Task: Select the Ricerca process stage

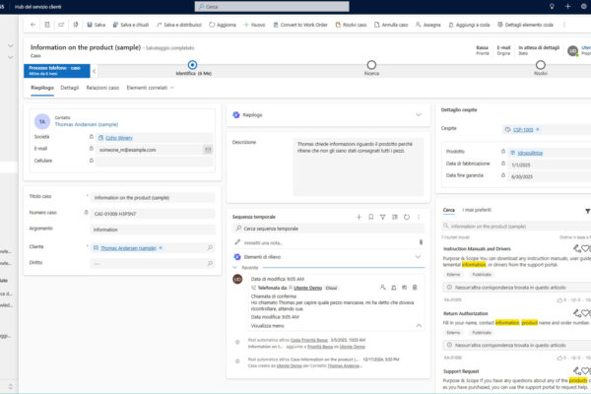Action: (371, 65)
